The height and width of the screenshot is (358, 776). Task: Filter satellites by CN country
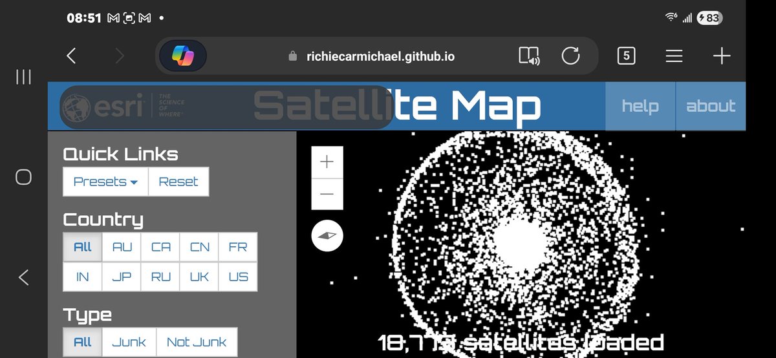[199, 247]
